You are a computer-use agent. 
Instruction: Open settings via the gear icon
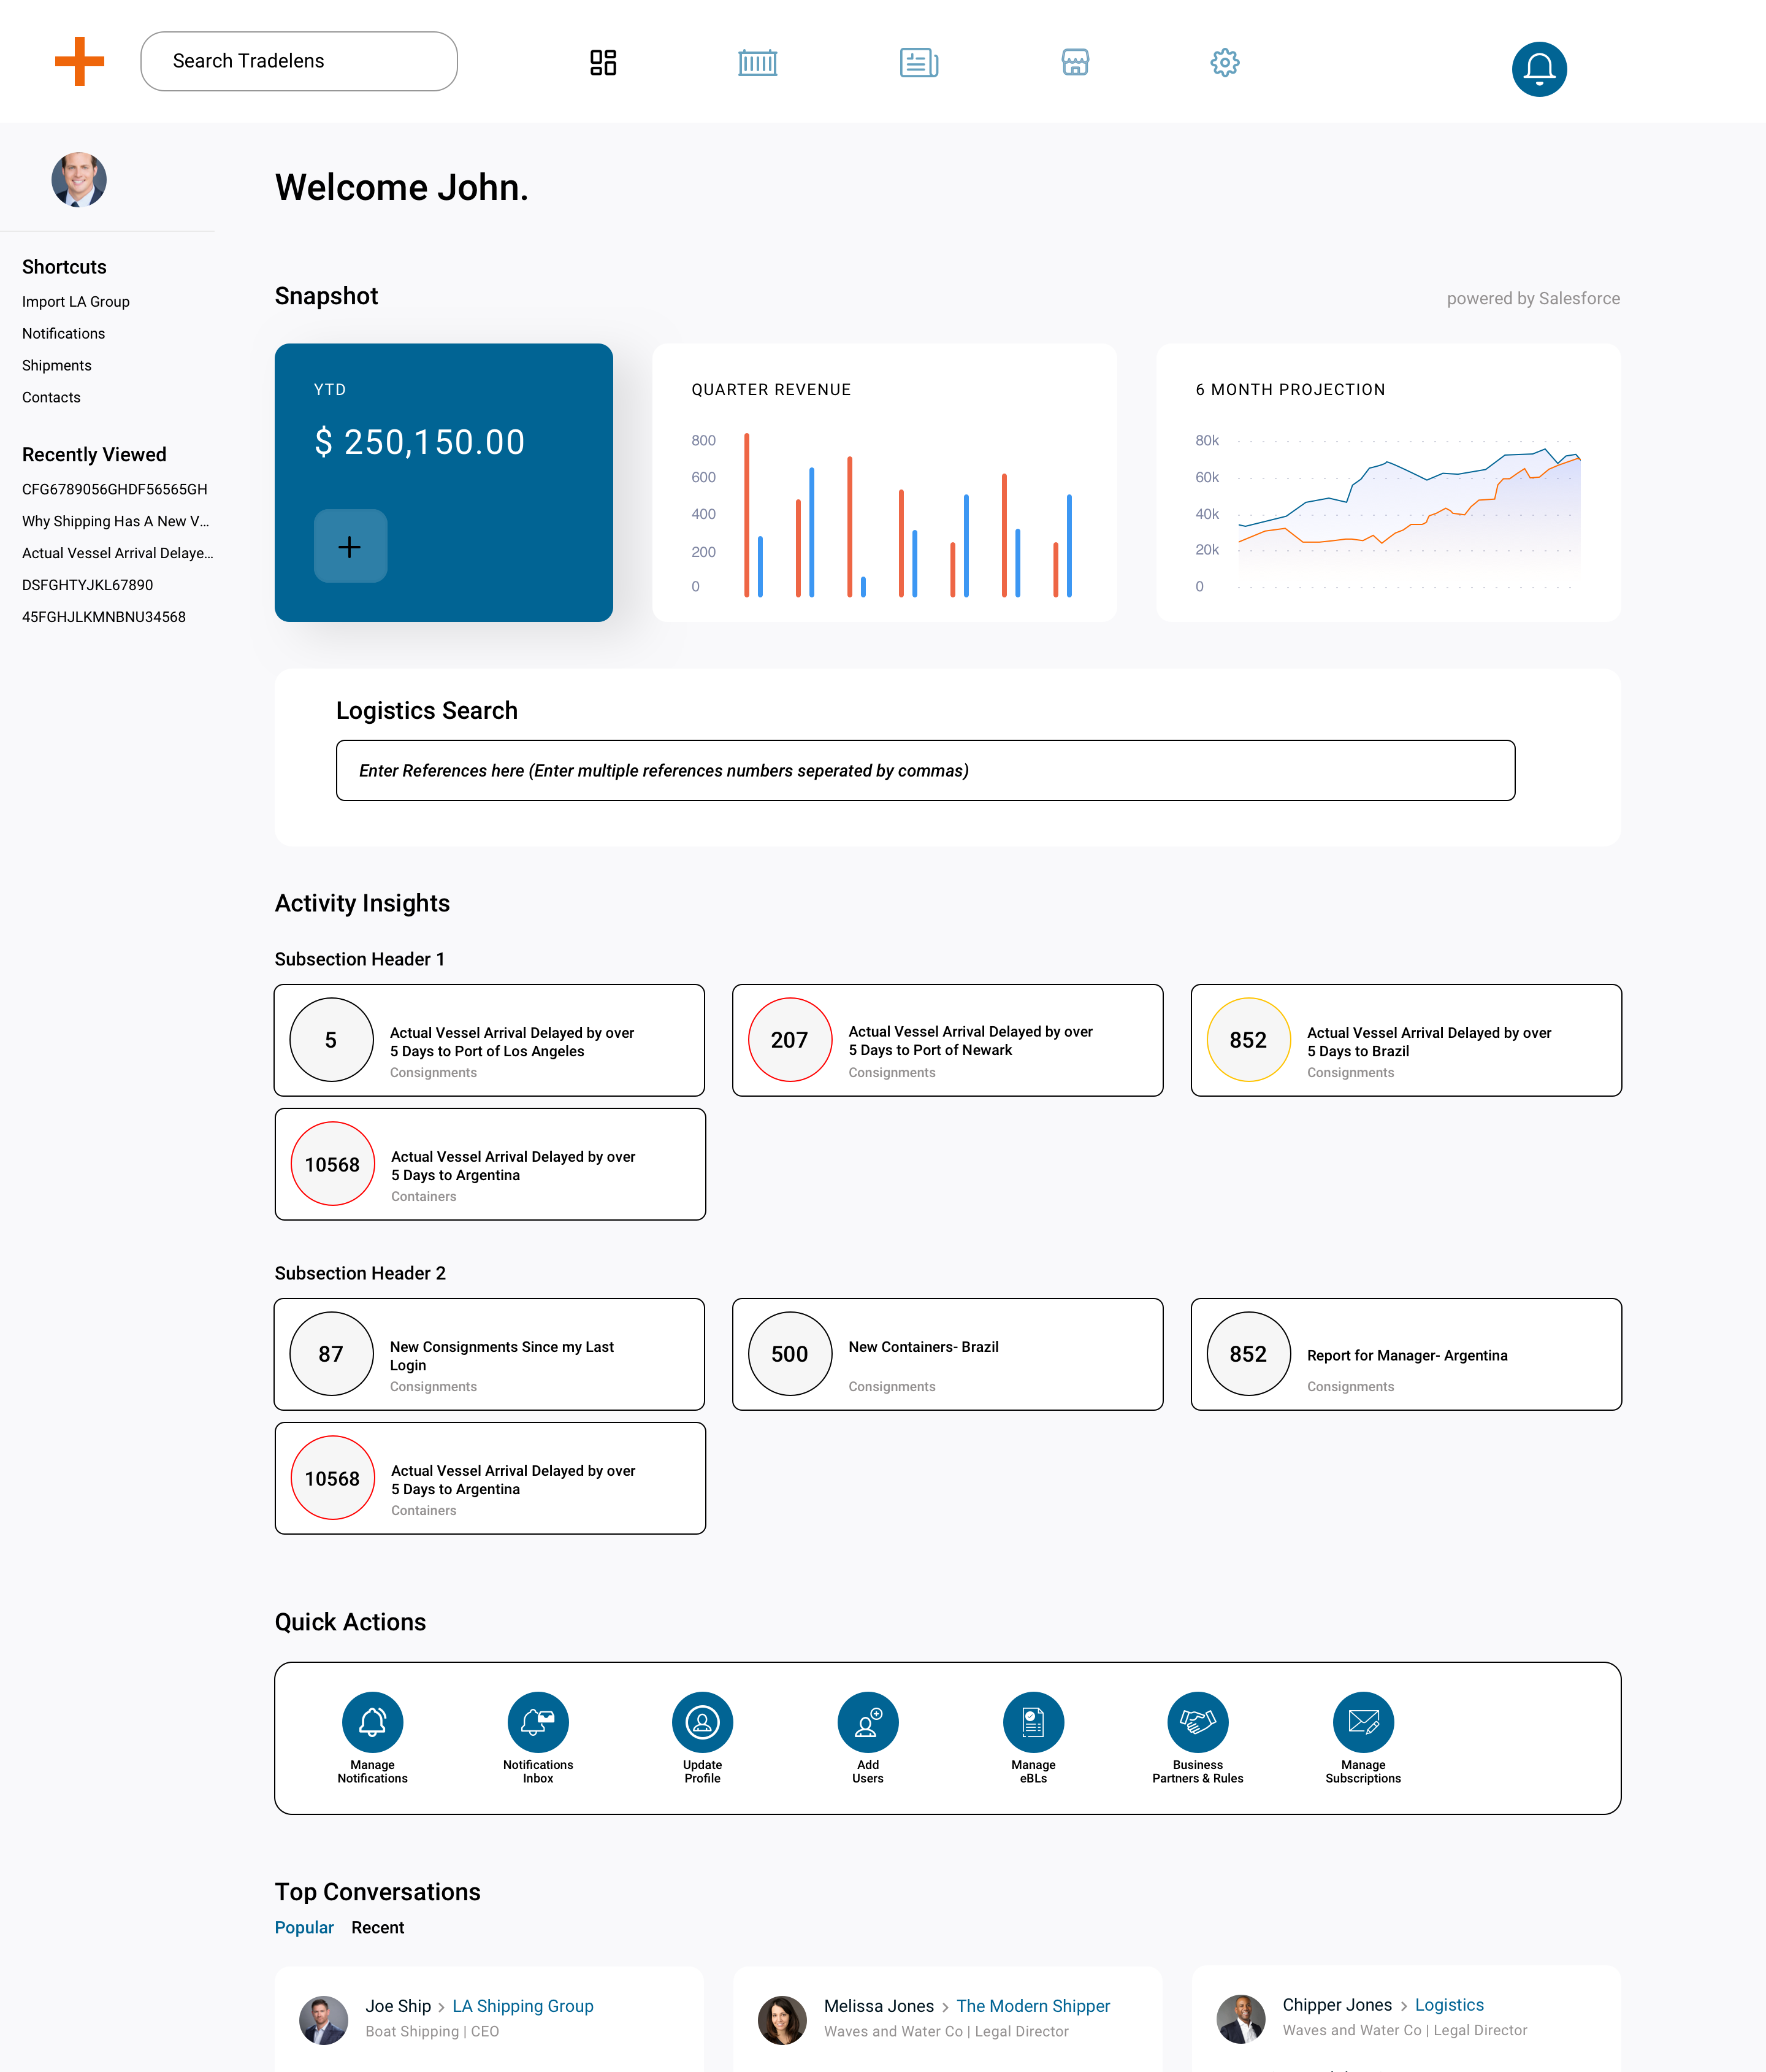tap(1225, 62)
